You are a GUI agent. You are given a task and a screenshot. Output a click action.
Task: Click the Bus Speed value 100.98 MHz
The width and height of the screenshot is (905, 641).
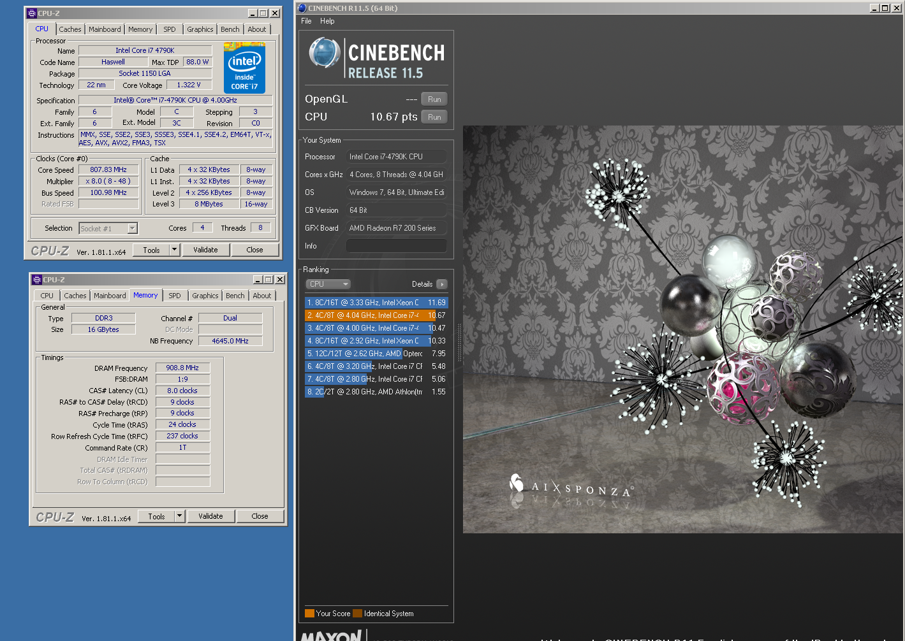click(x=108, y=192)
